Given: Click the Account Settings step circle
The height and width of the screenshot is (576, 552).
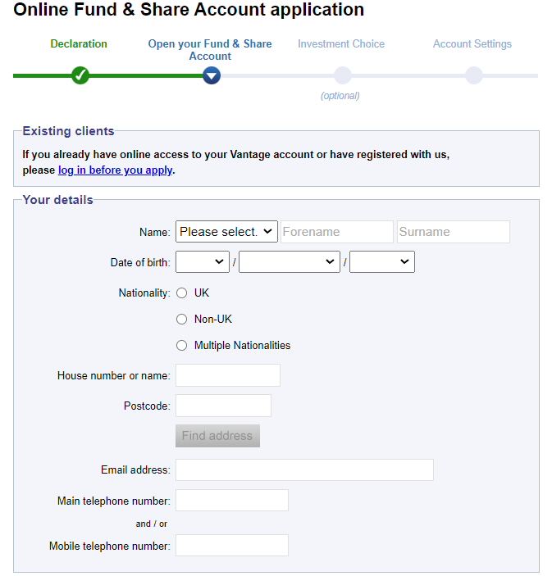Looking at the screenshot, I should coord(473,75).
